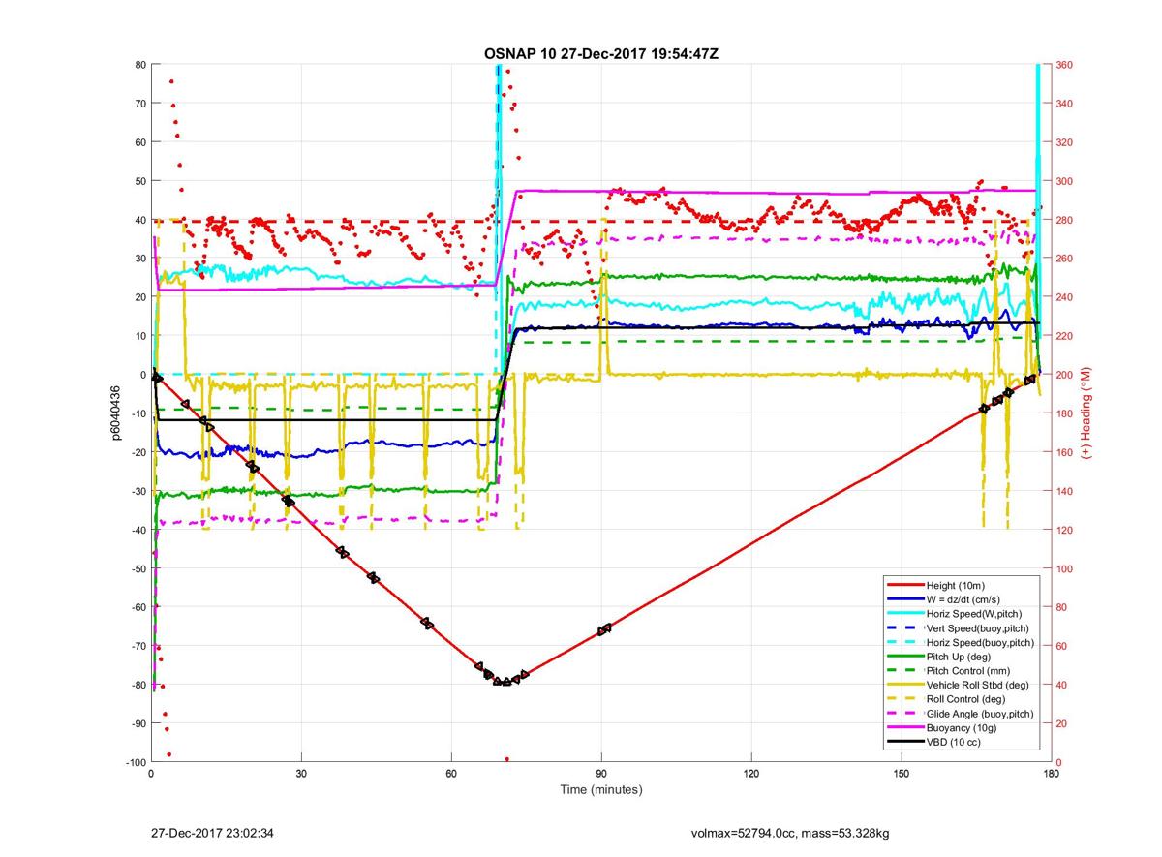
Task: Select the x-axis tick label "120"
Action: click(751, 775)
